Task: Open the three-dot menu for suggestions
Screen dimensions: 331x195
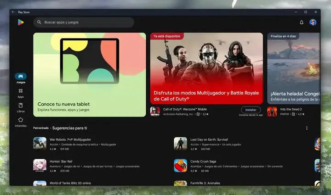Action: coord(307,128)
